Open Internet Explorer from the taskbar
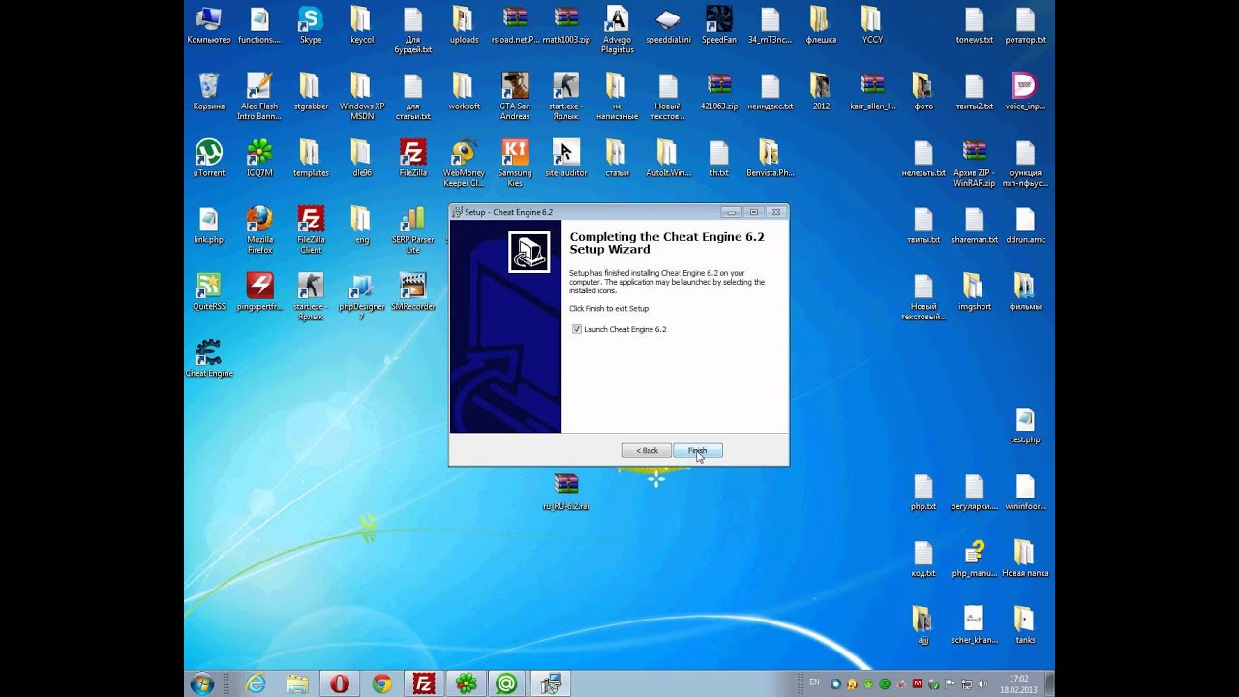Viewport: 1239px width, 697px height. pyautogui.click(x=256, y=683)
